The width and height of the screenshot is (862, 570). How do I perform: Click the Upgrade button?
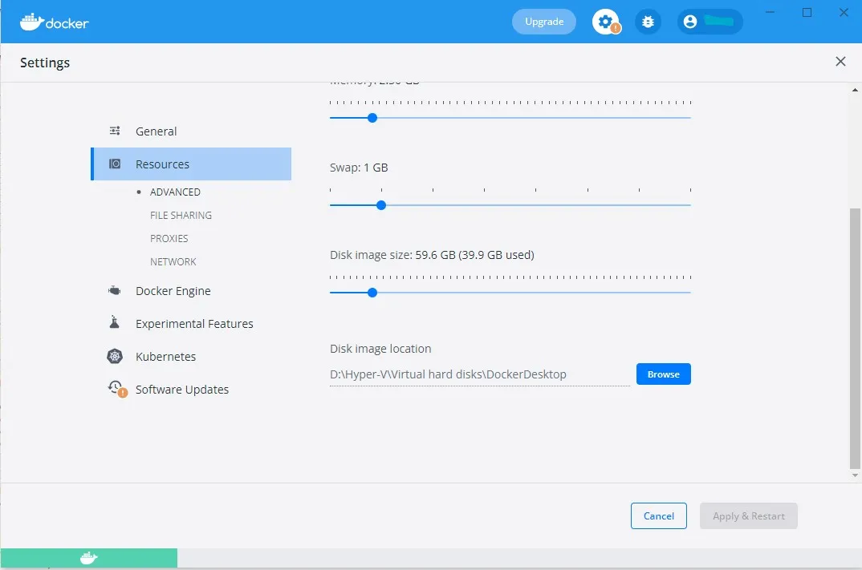coord(543,22)
